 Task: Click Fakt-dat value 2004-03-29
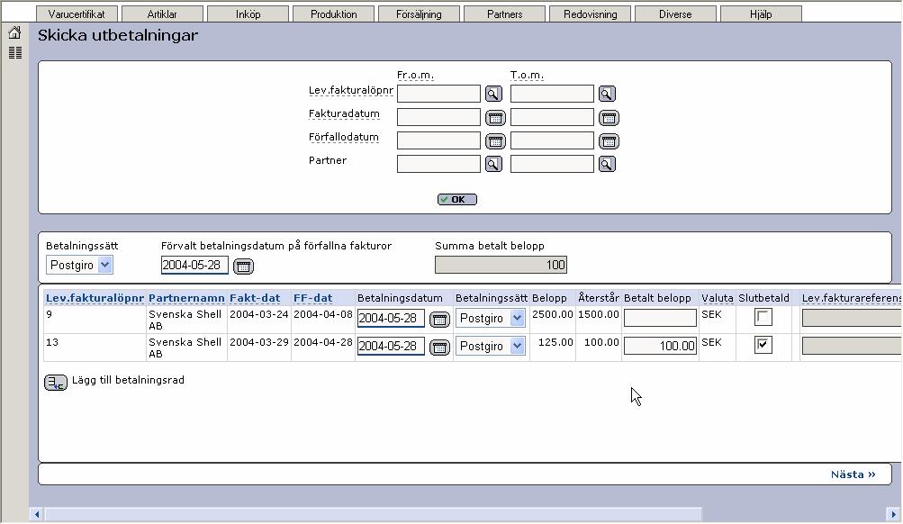click(259, 342)
